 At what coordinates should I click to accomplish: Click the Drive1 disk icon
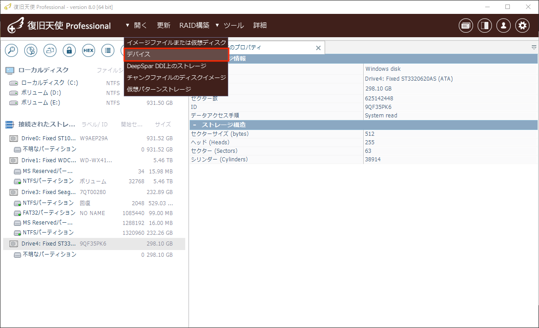point(13,160)
